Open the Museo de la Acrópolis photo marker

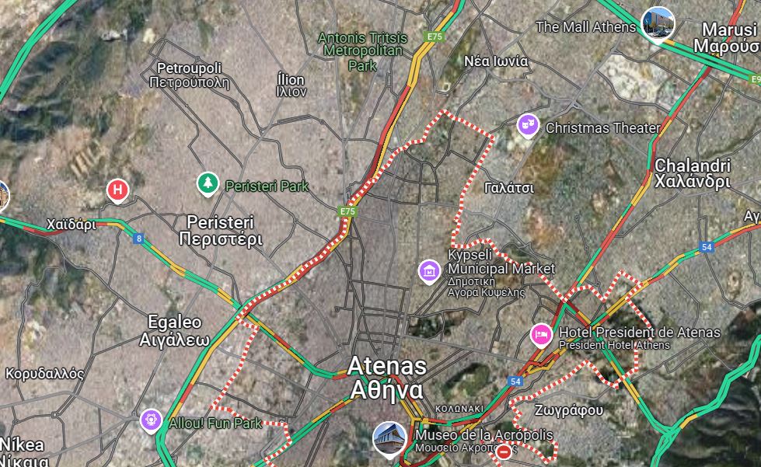(389, 439)
